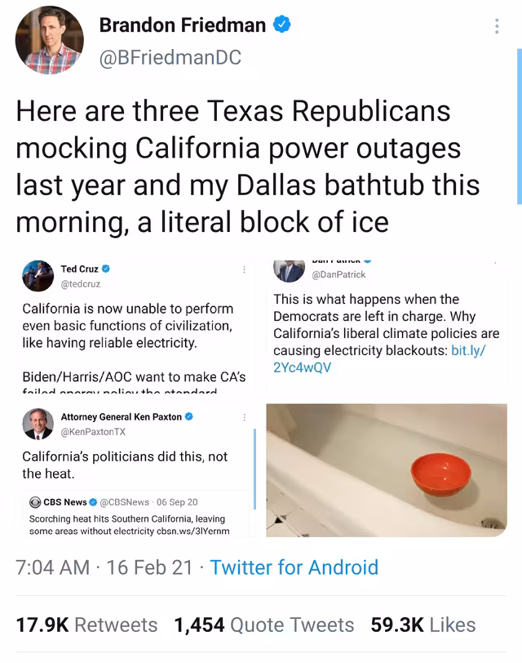This screenshot has width=522, height=663.
Task: Click verified badge next to Ken Paxton
Action: 189,417
